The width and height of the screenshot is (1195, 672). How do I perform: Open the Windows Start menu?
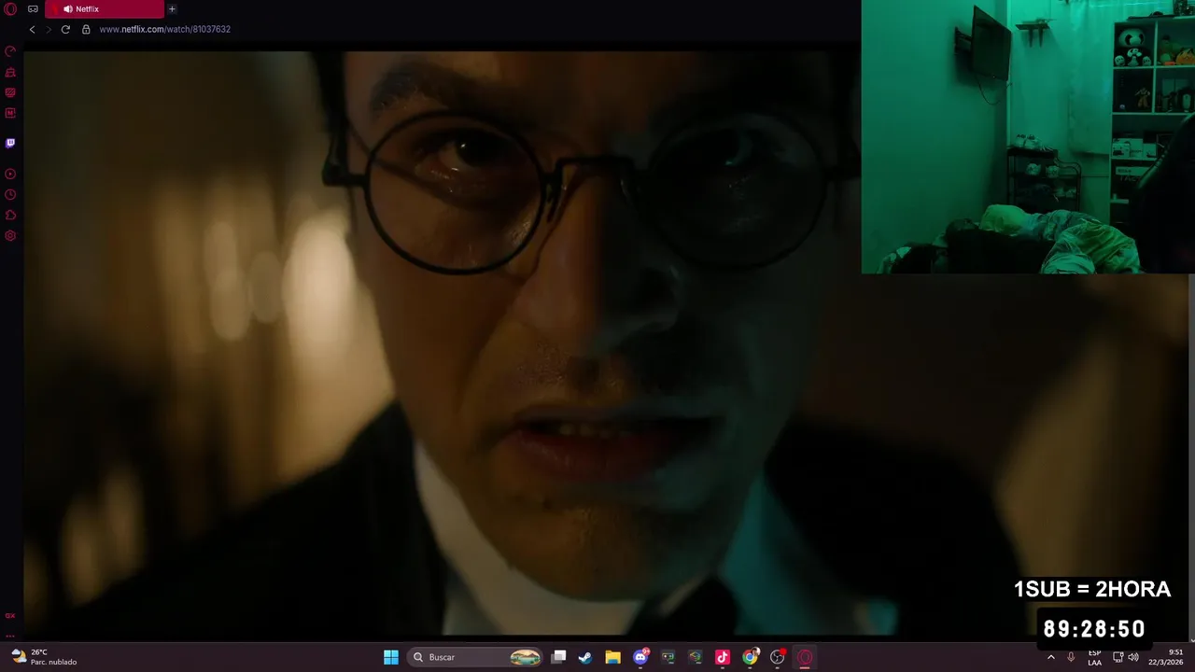tap(391, 657)
